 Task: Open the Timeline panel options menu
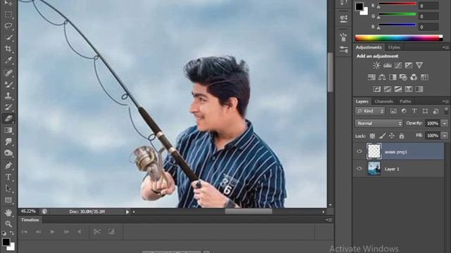[x=329, y=220]
